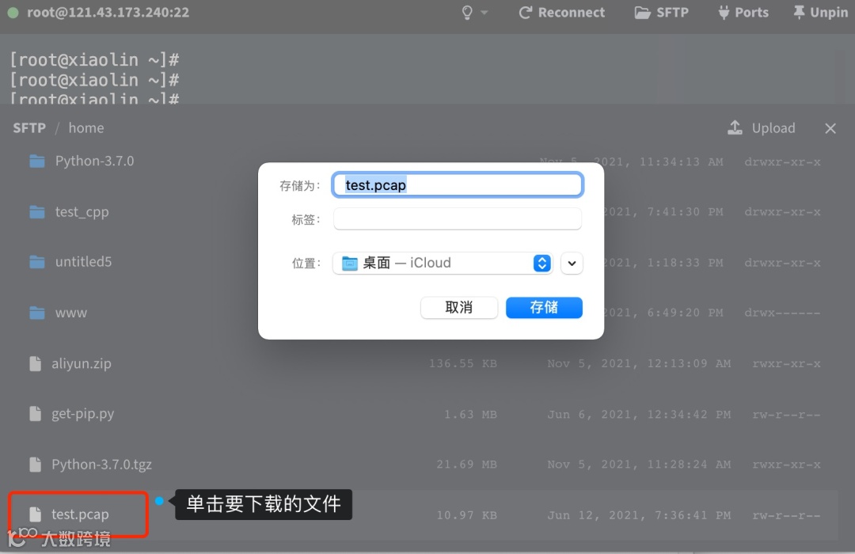Expand the save dialog with chevron button

click(572, 264)
